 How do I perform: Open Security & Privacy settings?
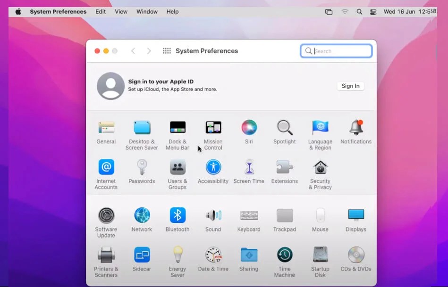[320, 167]
